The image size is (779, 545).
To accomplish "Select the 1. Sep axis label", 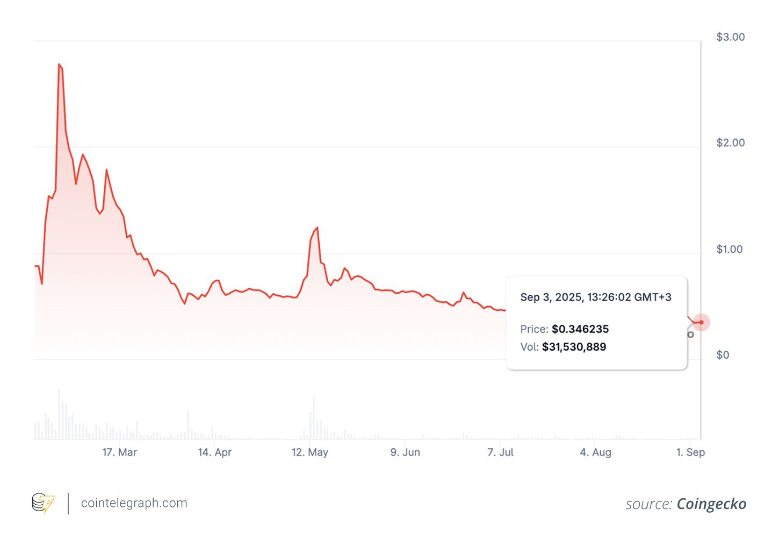I will [x=690, y=452].
